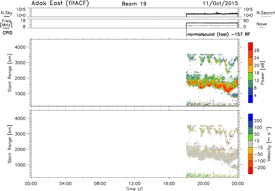Viewport: 275px width, 191px height.
Task: Select the '04:00' time tick label
Action: pyautogui.click(x=65, y=184)
